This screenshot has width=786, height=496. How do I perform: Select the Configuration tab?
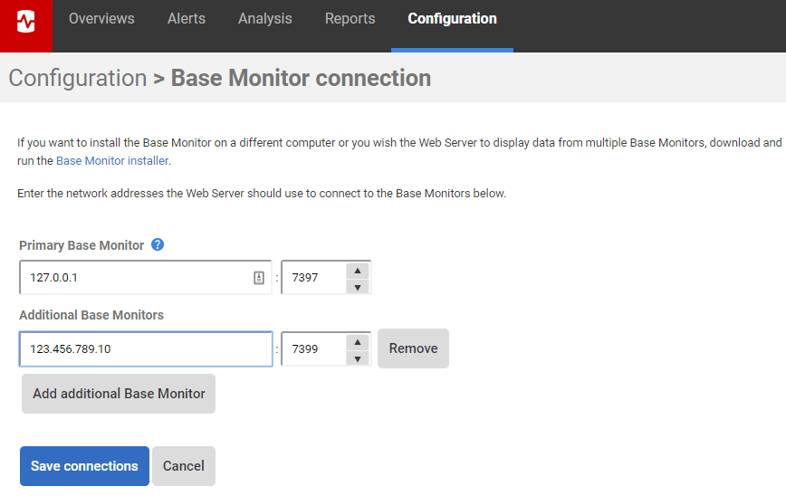pyautogui.click(x=452, y=18)
